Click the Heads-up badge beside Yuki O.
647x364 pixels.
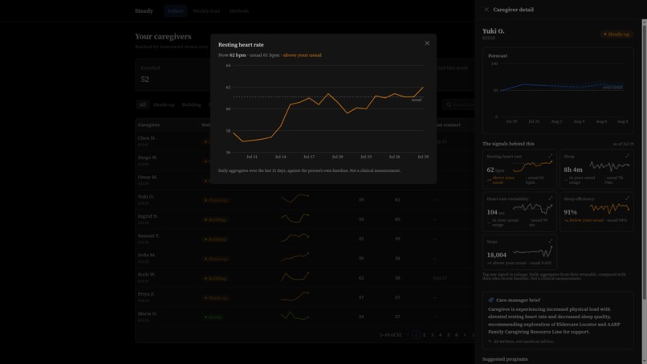coord(616,35)
